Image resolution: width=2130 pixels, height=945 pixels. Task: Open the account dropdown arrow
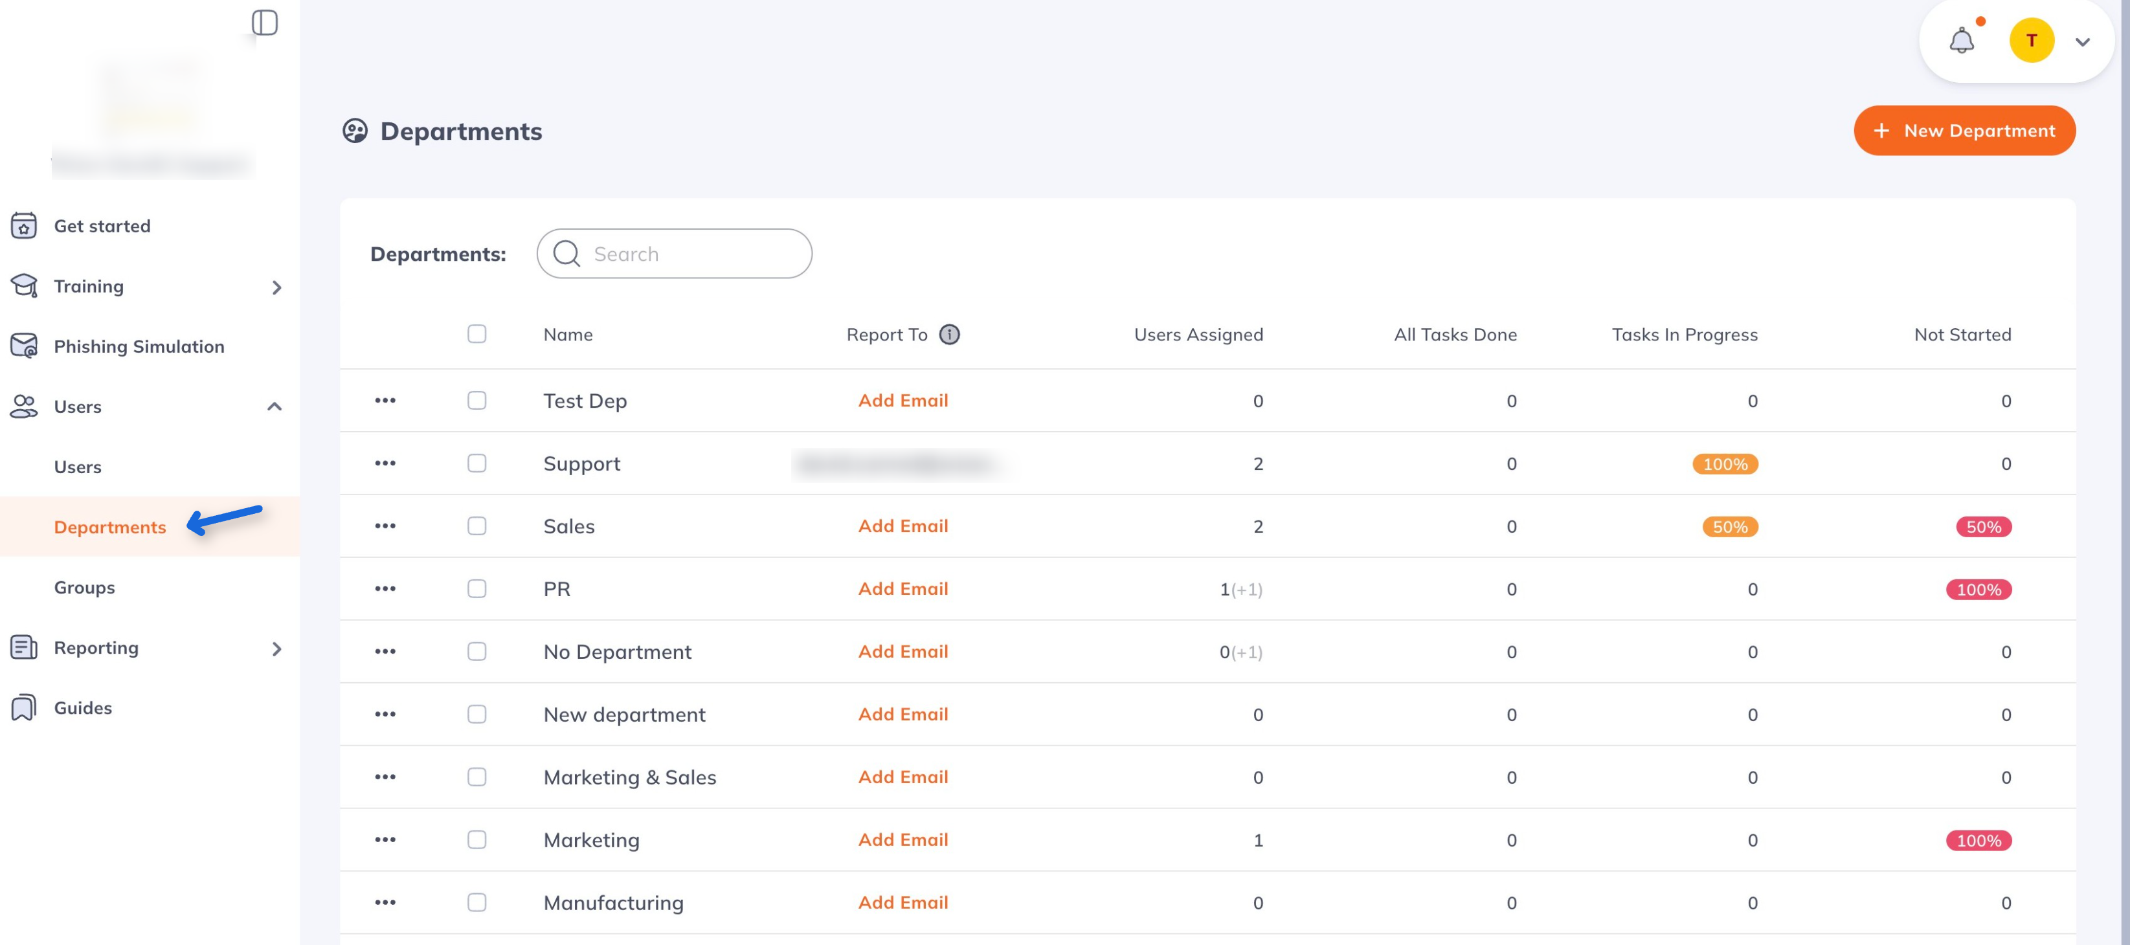[2082, 42]
